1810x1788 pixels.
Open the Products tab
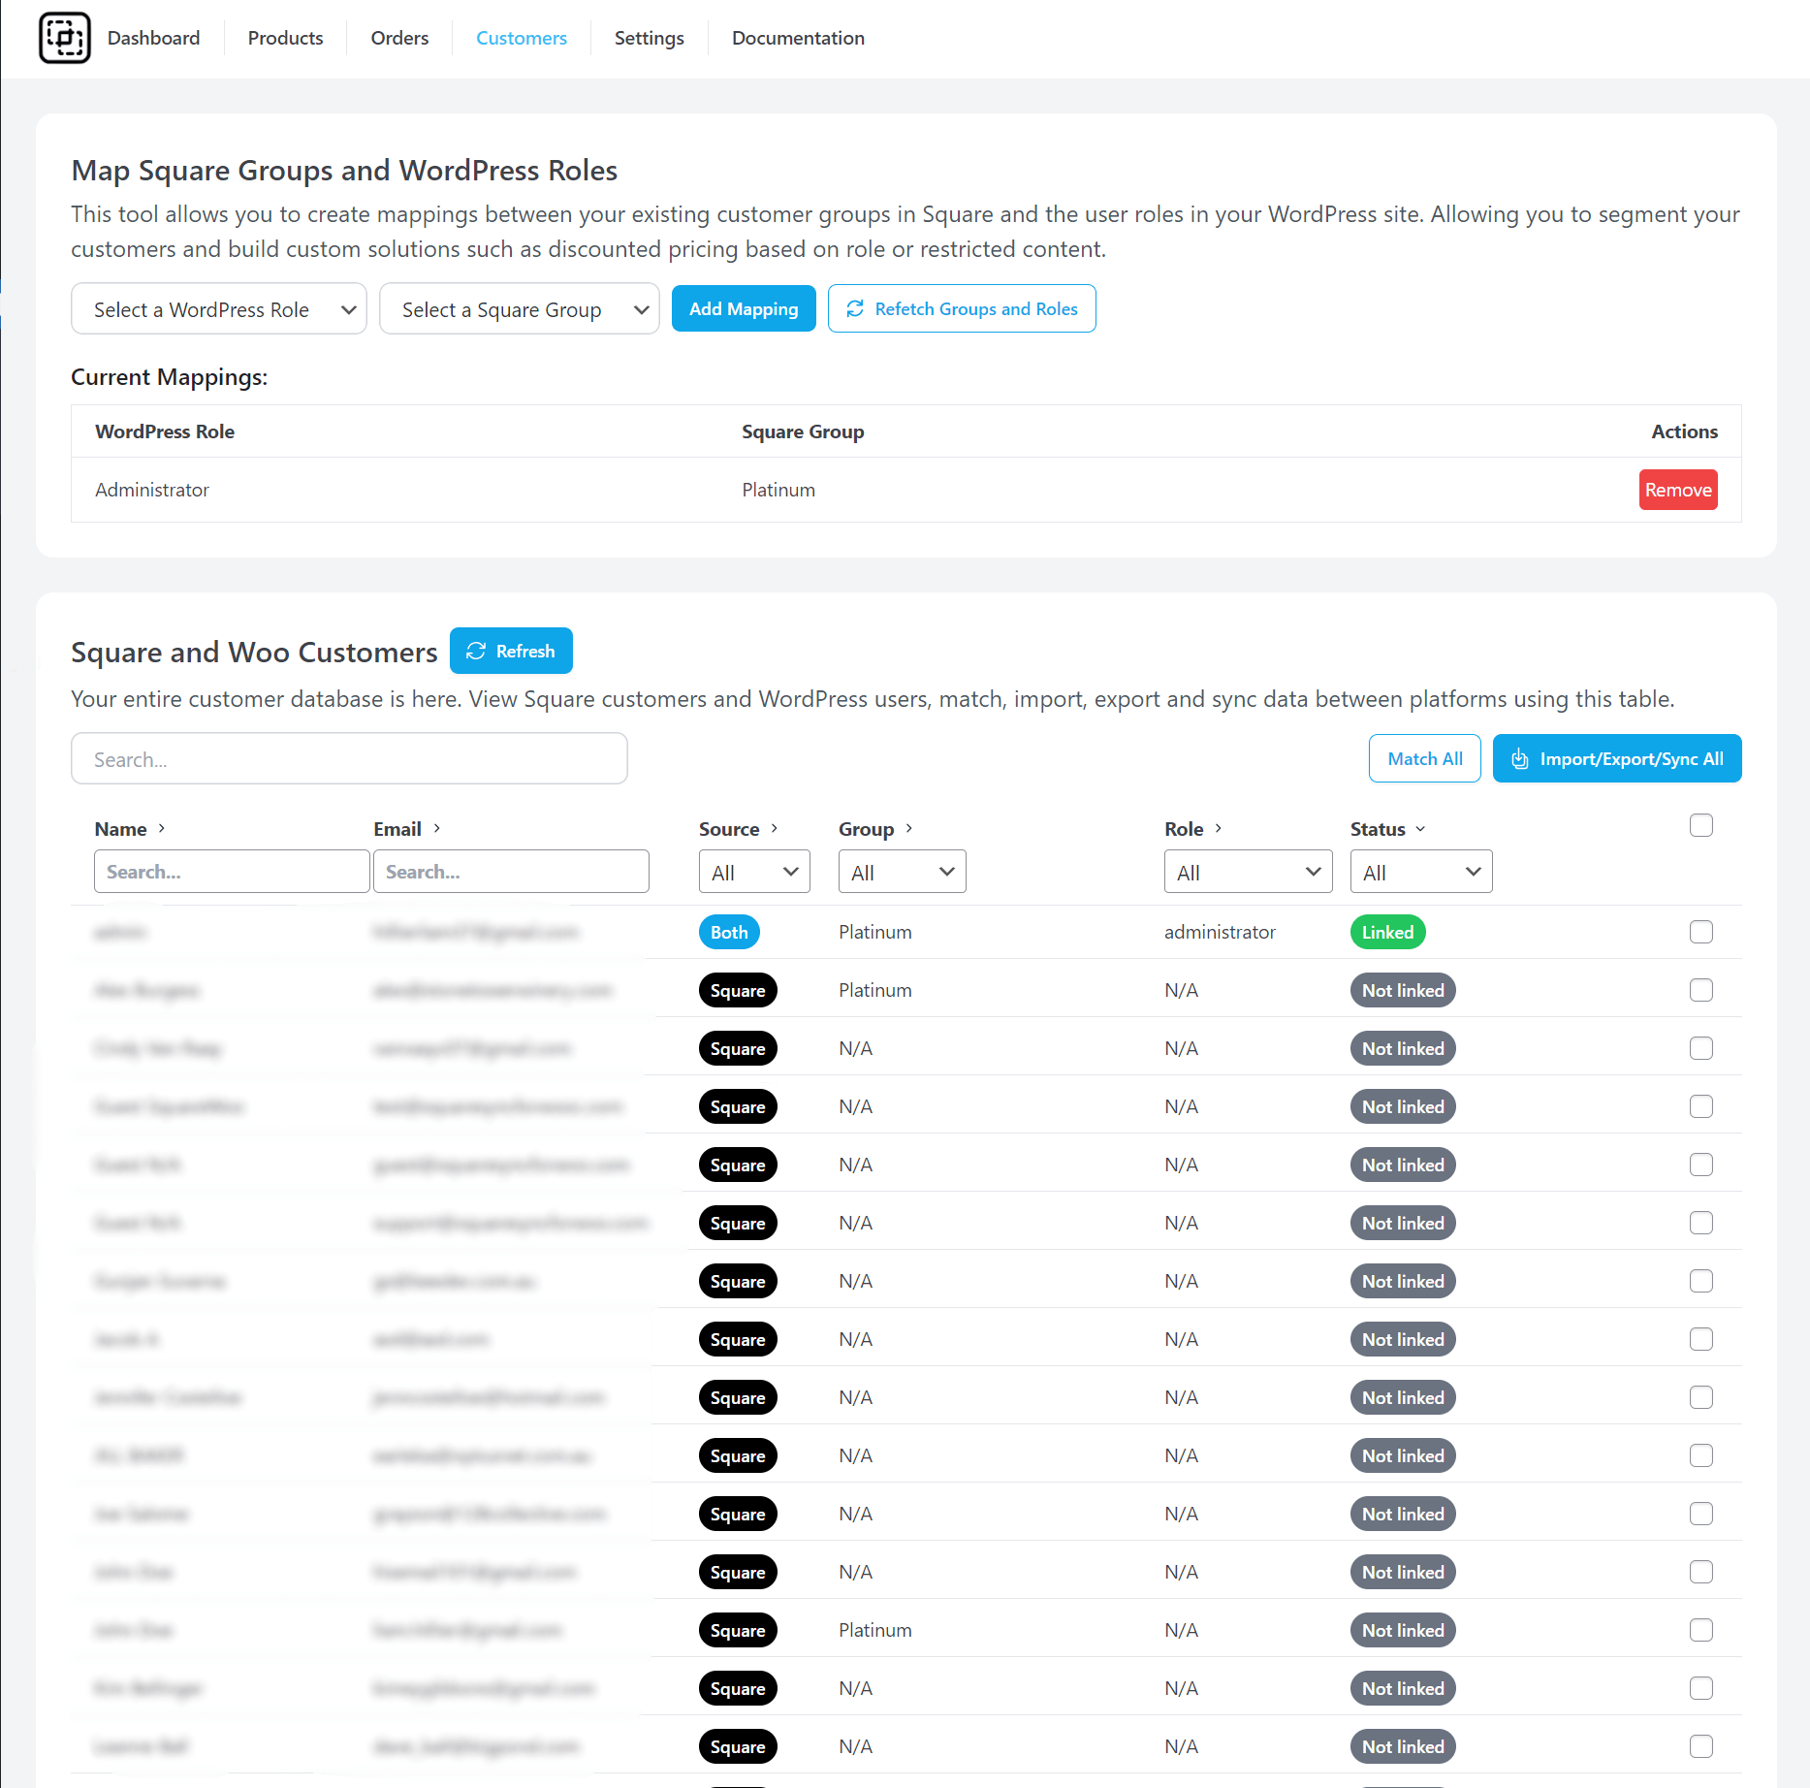(285, 38)
